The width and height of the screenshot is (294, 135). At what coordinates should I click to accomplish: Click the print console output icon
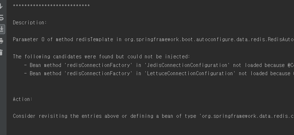tap(1, 41)
